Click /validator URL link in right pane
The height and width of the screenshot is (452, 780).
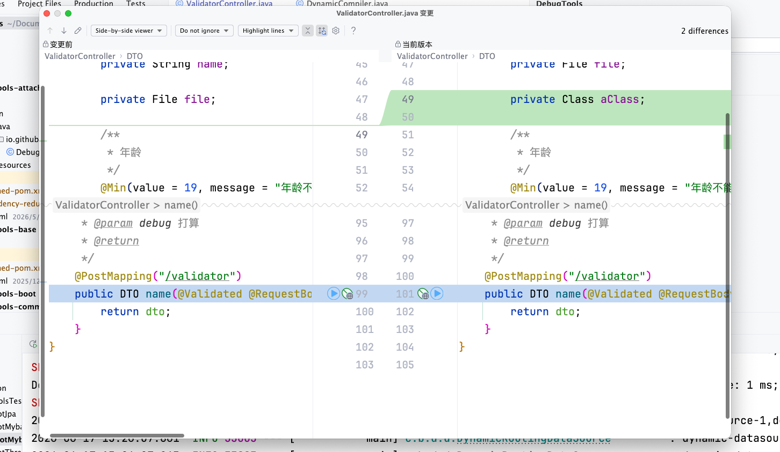[607, 276]
